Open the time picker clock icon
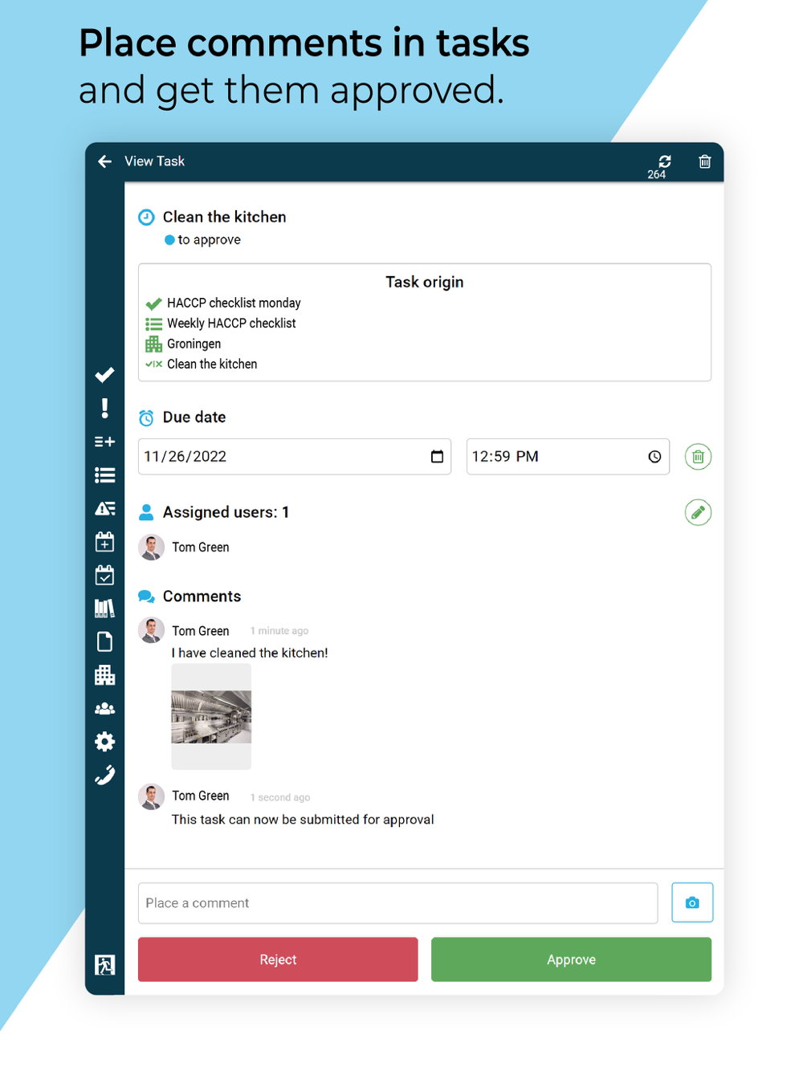The height and width of the screenshot is (1071, 803). tap(654, 456)
